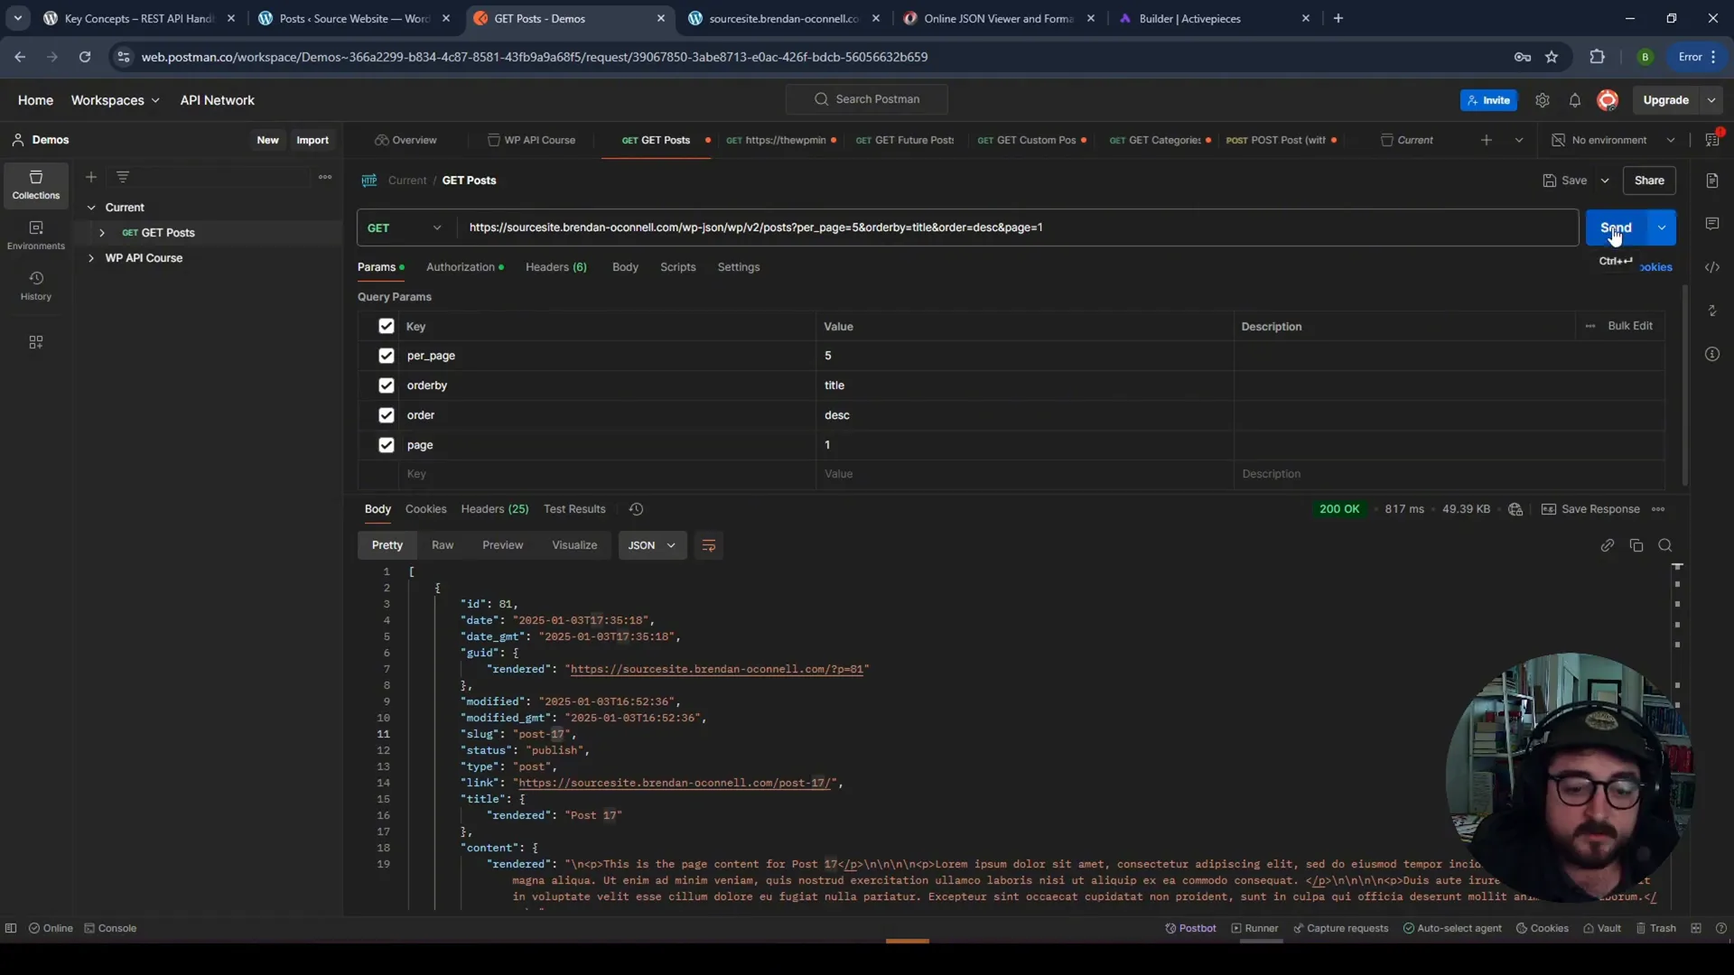
Task: Uncheck the per_page parameter
Action: click(x=387, y=356)
